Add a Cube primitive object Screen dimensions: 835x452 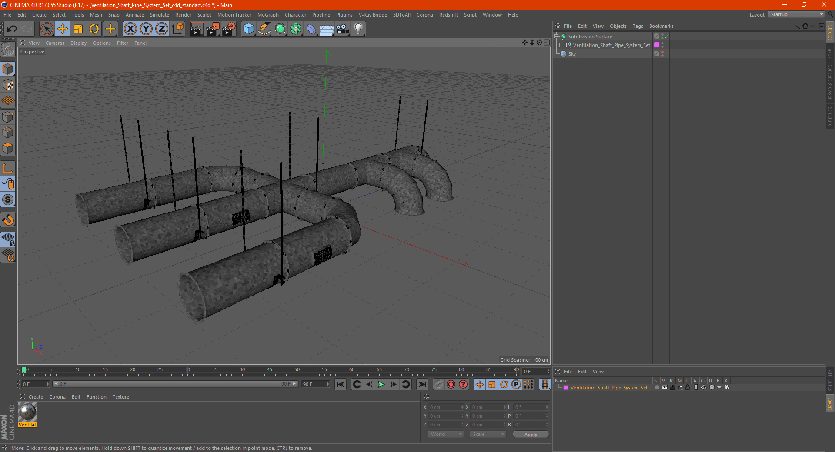(248, 29)
